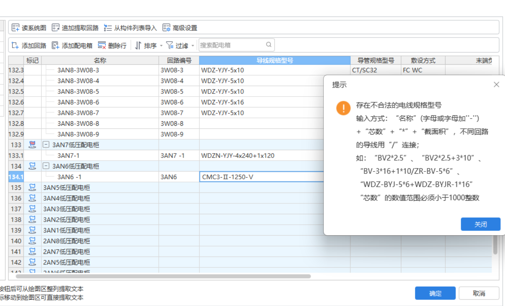The image size is (505, 306).
Task: Select the 3AN5低压配电柜 row
Action: [100, 187]
